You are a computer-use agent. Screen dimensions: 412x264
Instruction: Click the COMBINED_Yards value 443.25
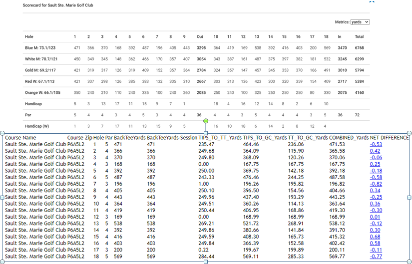point(337,197)
